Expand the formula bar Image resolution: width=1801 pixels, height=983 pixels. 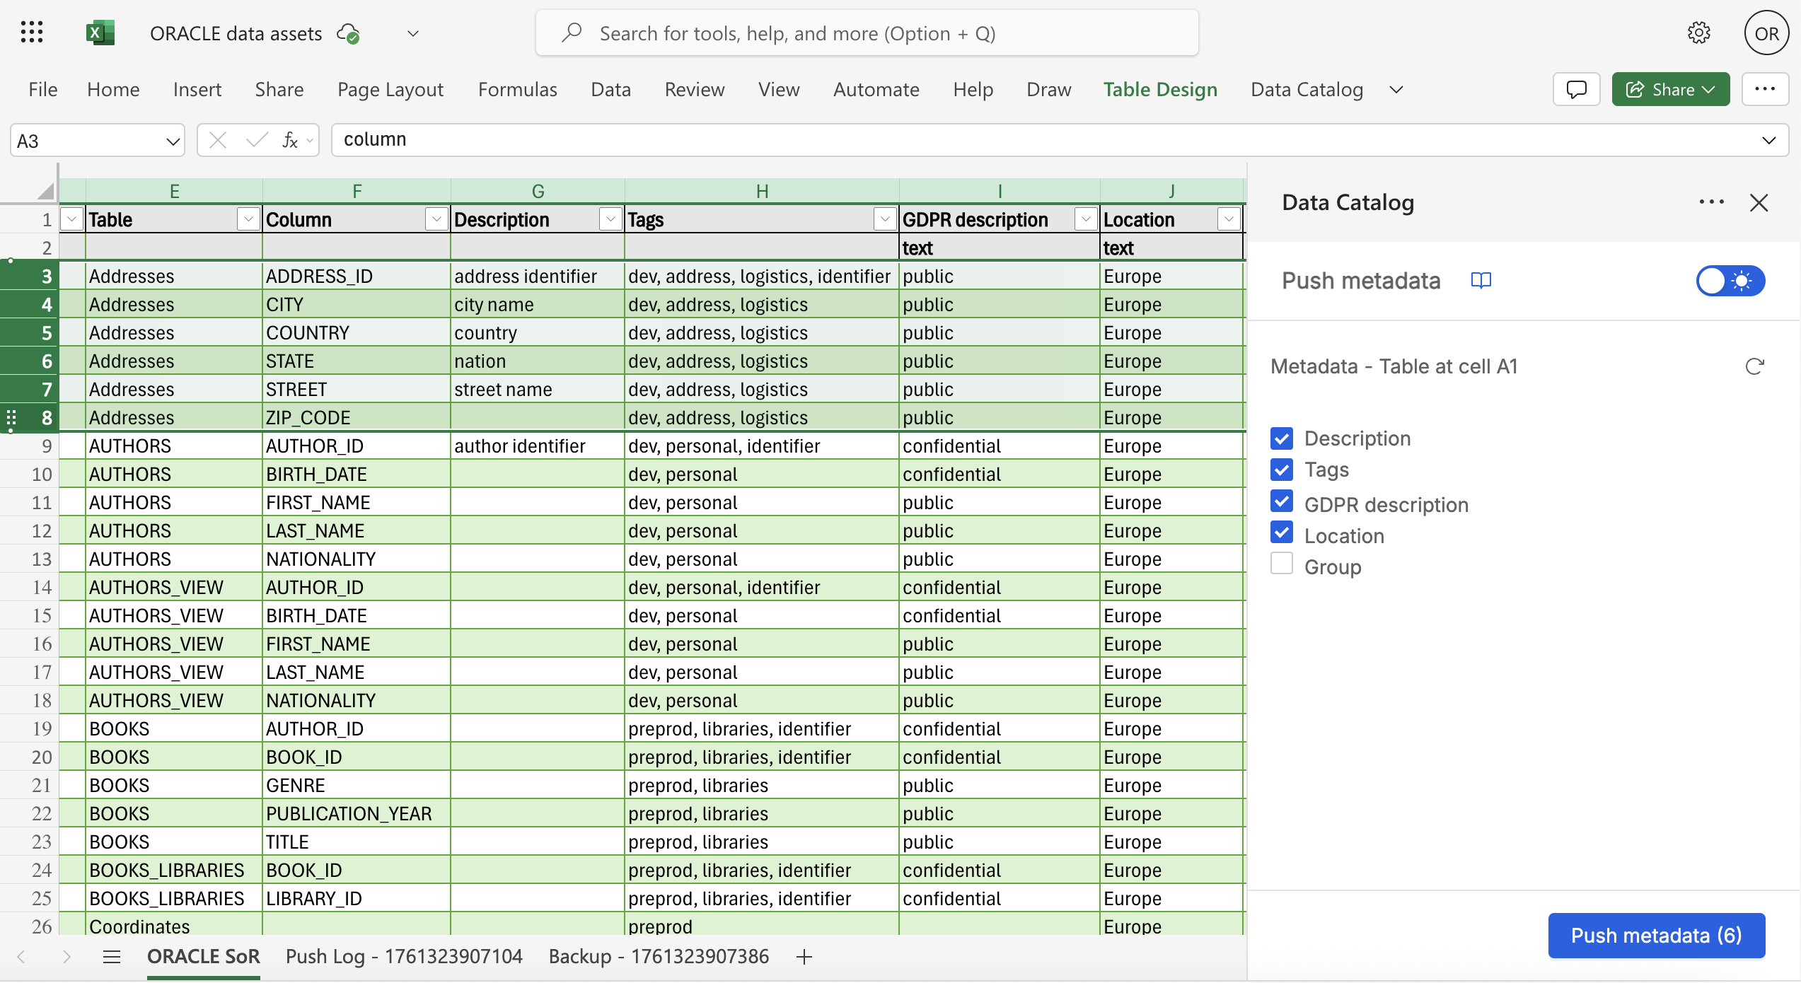(x=1768, y=140)
